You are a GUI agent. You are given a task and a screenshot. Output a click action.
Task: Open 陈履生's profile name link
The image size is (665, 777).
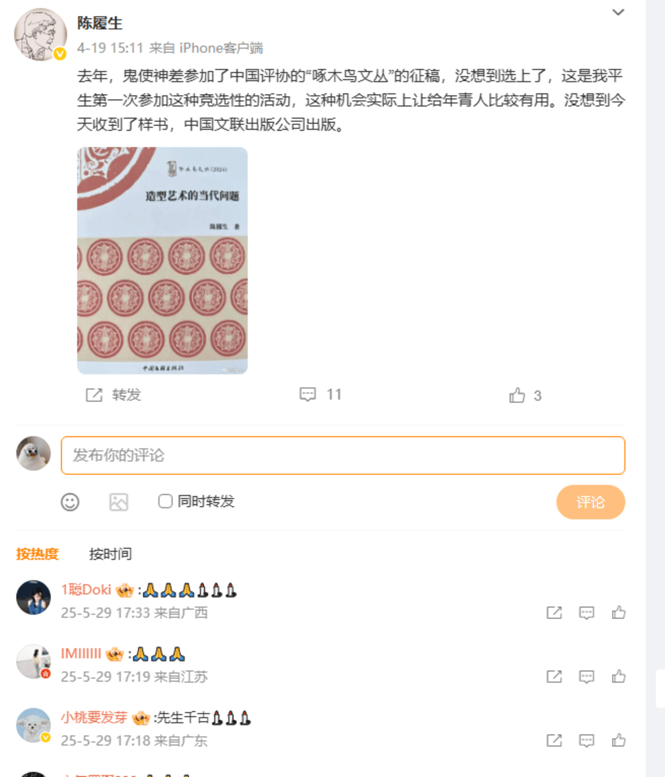[x=100, y=23]
